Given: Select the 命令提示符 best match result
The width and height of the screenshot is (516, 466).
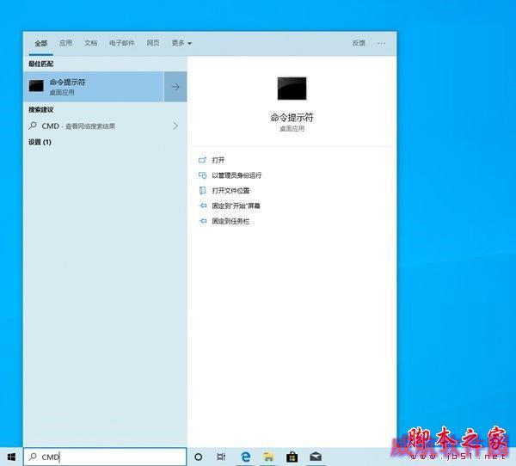Looking at the screenshot, I should point(94,87).
